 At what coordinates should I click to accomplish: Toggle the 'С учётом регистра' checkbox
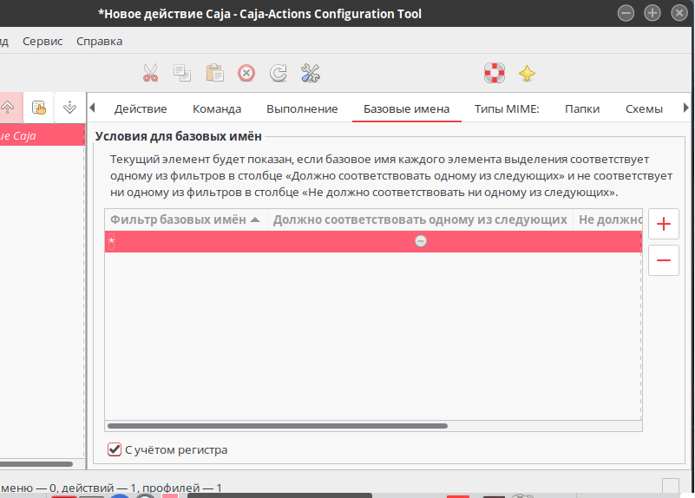115,449
